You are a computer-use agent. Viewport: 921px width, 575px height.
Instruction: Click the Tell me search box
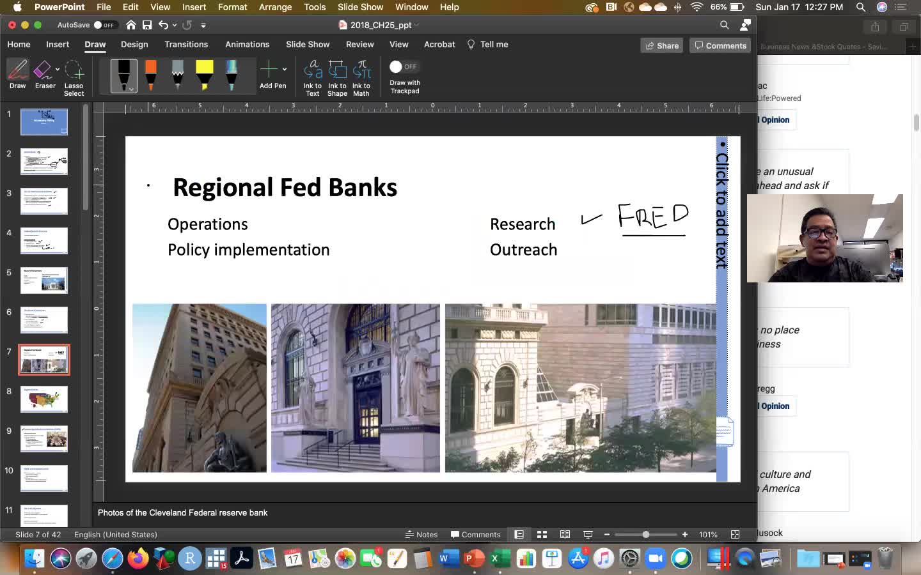pos(487,44)
